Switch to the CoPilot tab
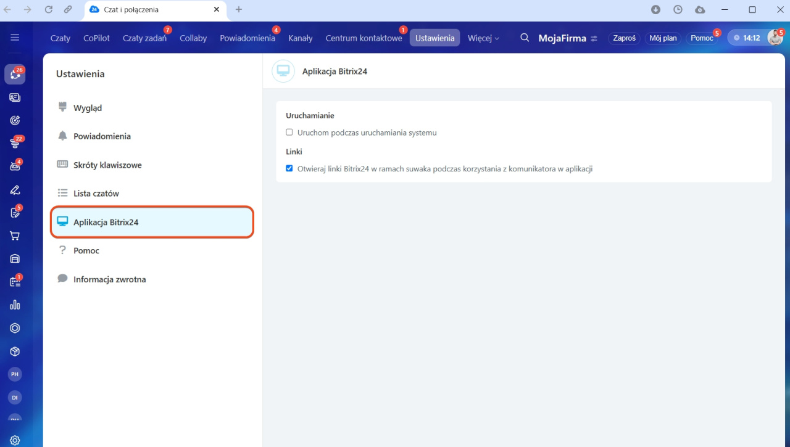 96,38
